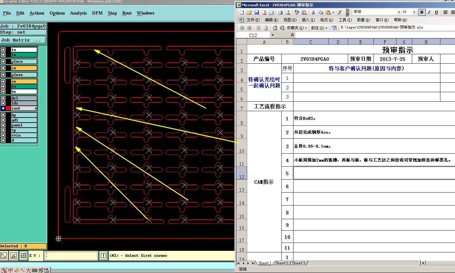Click the Job Matrix button
This screenshot has width=455, height=273.
click(23, 40)
